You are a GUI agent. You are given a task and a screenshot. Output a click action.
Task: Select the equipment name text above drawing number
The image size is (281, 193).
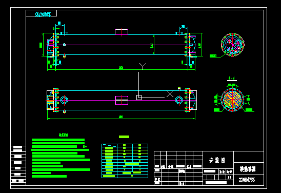[248, 169]
